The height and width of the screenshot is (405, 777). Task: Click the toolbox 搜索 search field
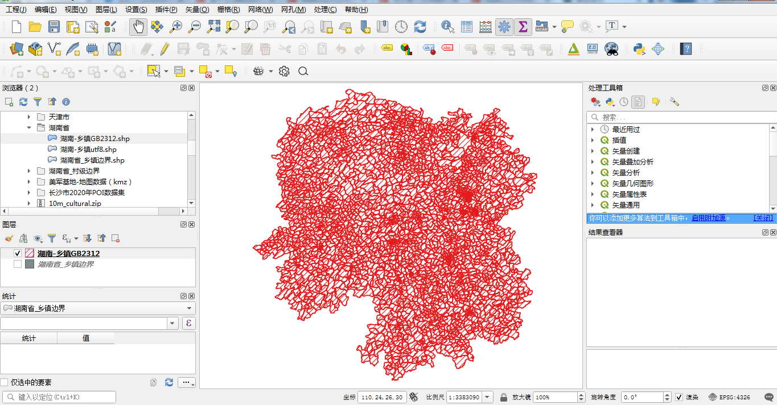681,117
